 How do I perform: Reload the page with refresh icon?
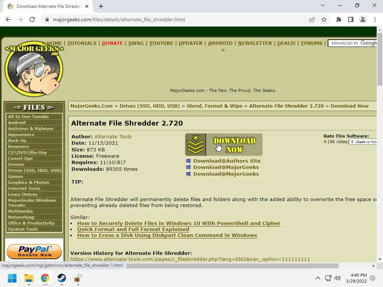[x=32, y=19]
